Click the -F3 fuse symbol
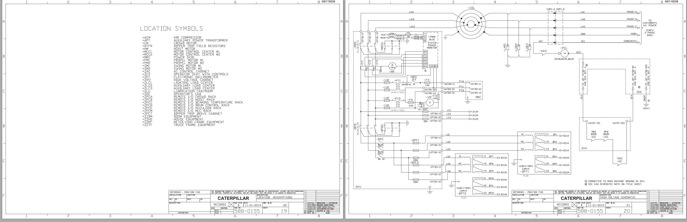Image resolution: width=687 pixels, height=222 pixels. tap(427, 82)
